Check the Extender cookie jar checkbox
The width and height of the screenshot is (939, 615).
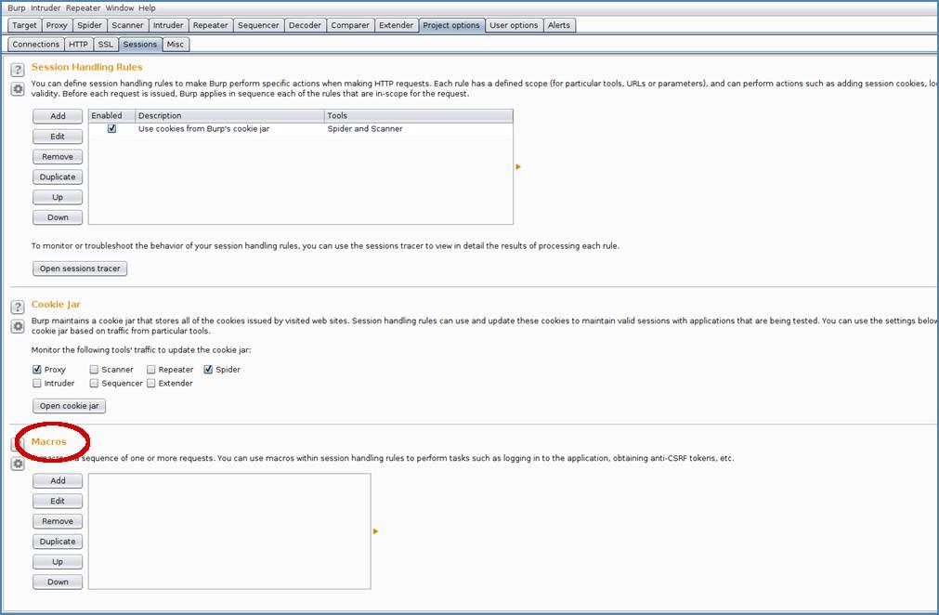click(150, 384)
